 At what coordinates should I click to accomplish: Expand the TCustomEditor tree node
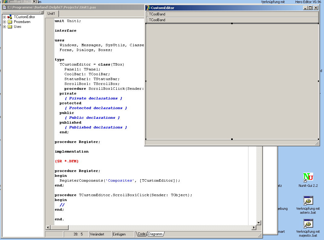[x=5, y=17]
